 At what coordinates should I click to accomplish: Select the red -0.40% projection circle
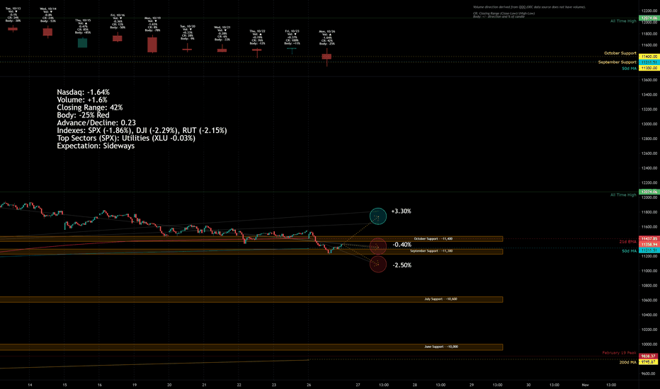[x=378, y=246]
